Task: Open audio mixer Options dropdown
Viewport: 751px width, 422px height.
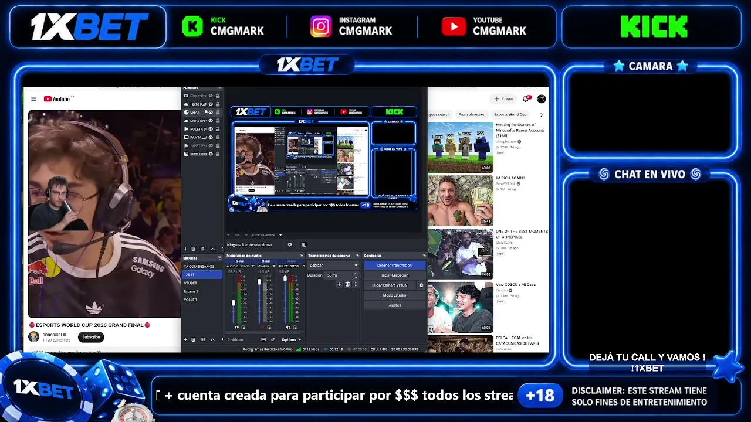Action: [x=291, y=339]
